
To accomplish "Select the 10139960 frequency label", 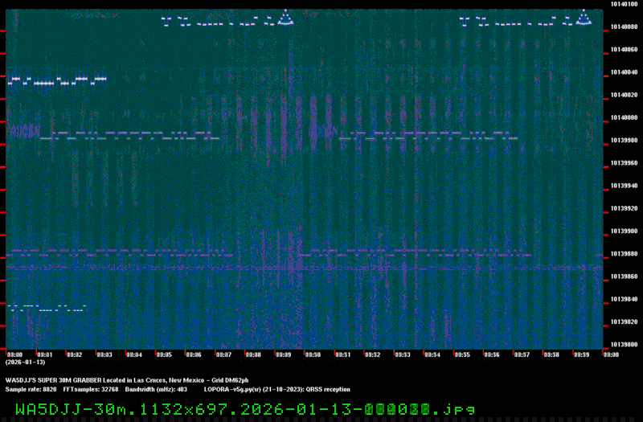I will 625,163.
